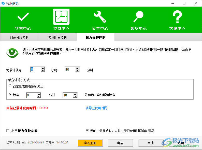The height and width of the screenshot is (150, 202).
Task: Open the 状态中心 checkmark icon
Action: pos(23,17)
